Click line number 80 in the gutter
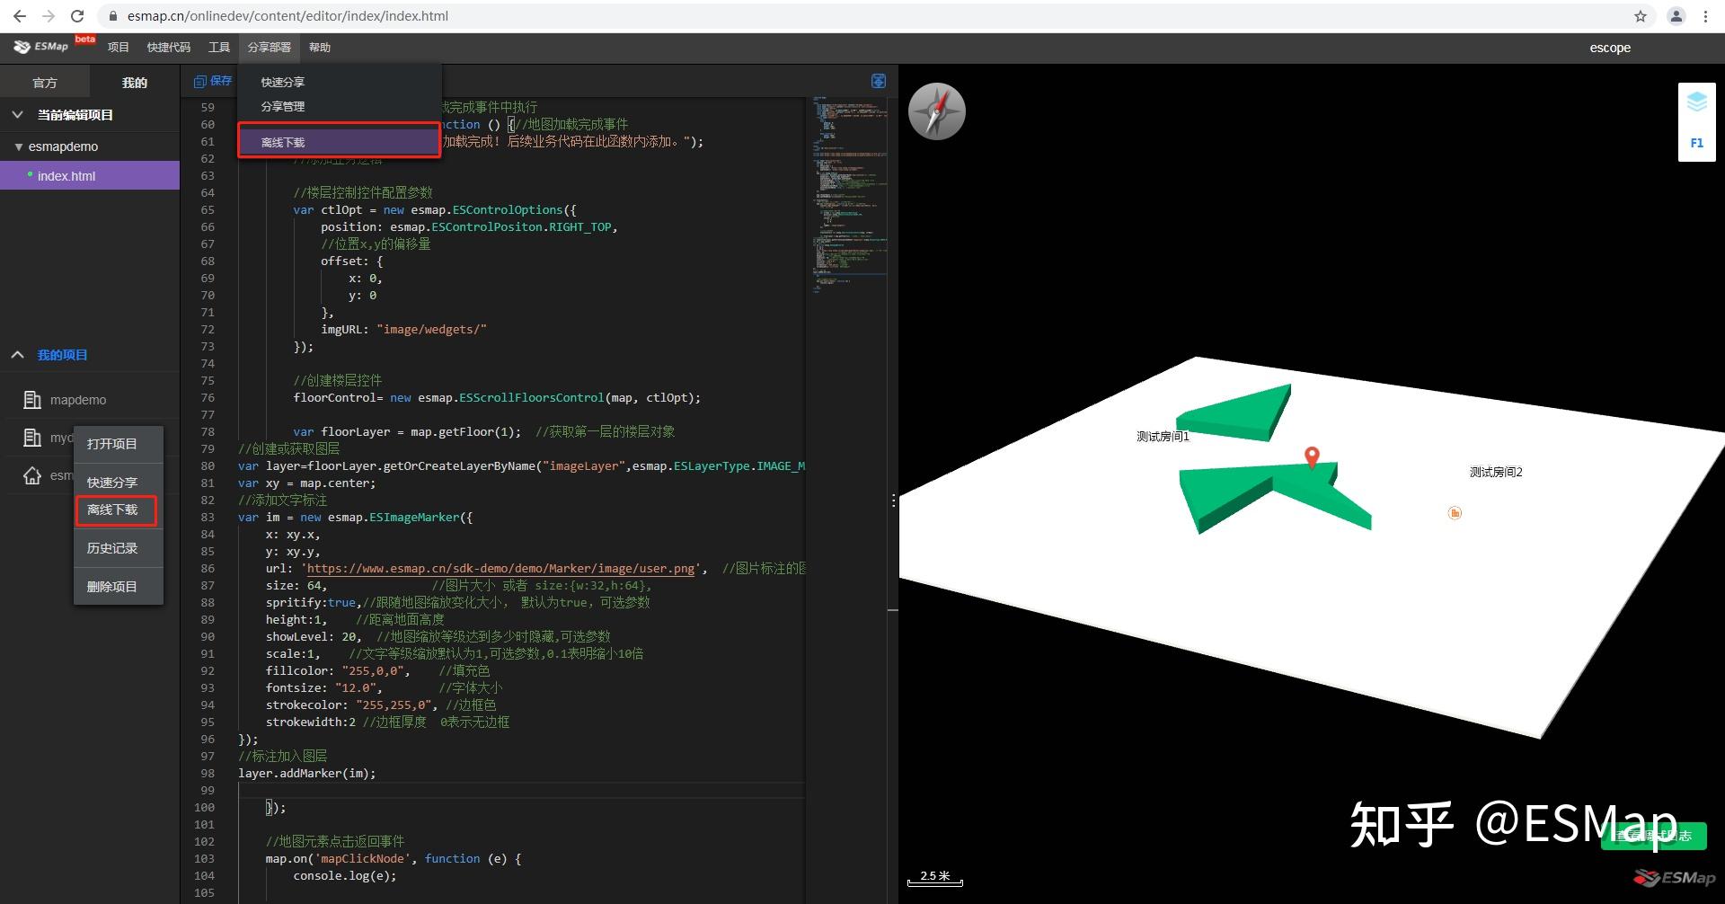This screenshot has width=1725, height=904. (208, 466)
